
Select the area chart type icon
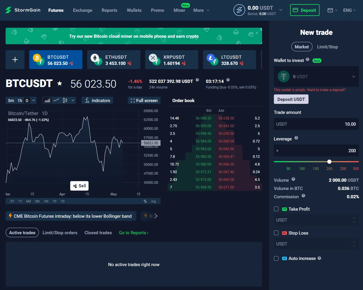(47, 101)
